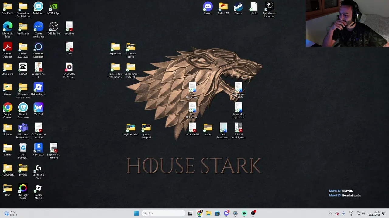The width and height of the screenshot is (389, 218).
Task: Open Dispense complementari folder
Action: click(23, 91)
